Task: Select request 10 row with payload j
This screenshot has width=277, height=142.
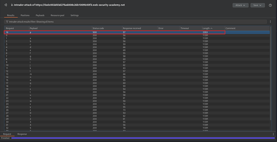Action: pyautogui.click(x=137, y=65)
